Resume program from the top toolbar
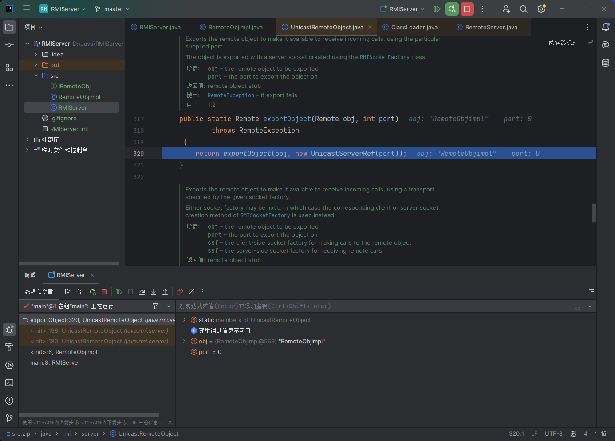This screenshot has height=441, width=615. tap(437, 9)
